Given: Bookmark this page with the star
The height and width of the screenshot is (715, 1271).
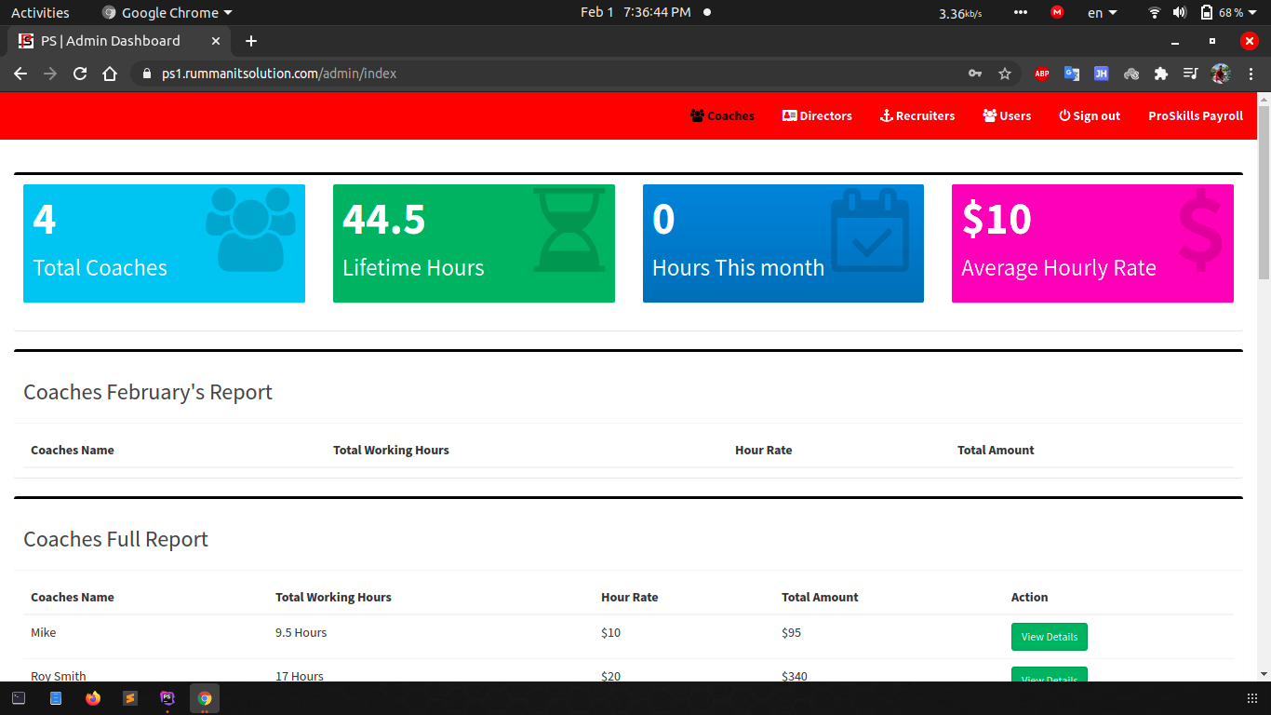Looking at the screenshot, I should pos(1005,74).
